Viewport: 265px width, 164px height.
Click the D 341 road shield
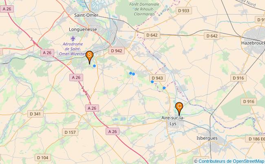click(35, 114)
